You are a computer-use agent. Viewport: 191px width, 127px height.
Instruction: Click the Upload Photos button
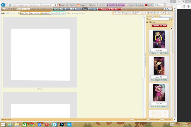tap(159, 25)
